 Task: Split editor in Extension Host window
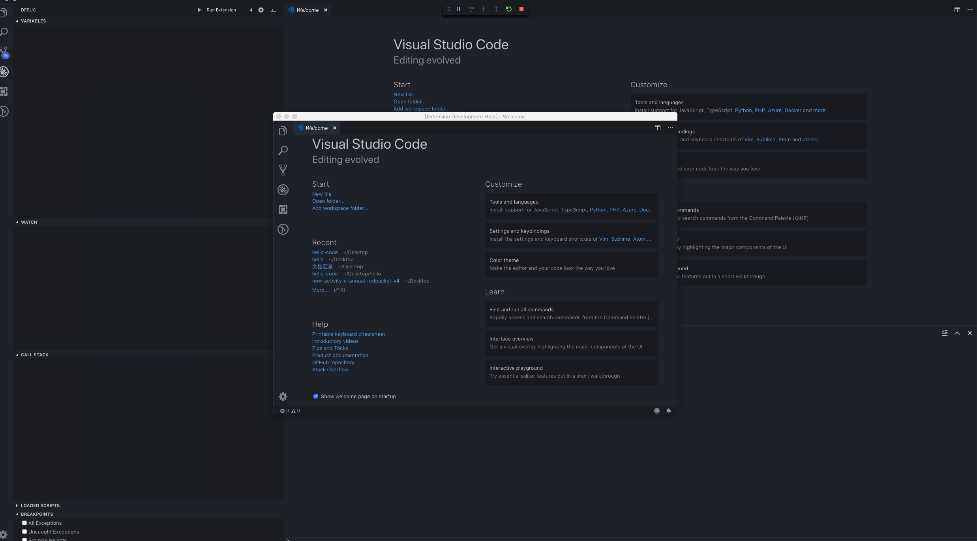[658, 128]
